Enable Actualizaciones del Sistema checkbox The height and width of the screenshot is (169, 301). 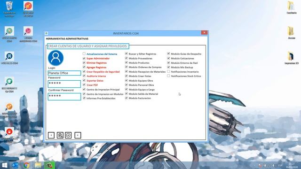pyautogui.click(x=84, y=54)
